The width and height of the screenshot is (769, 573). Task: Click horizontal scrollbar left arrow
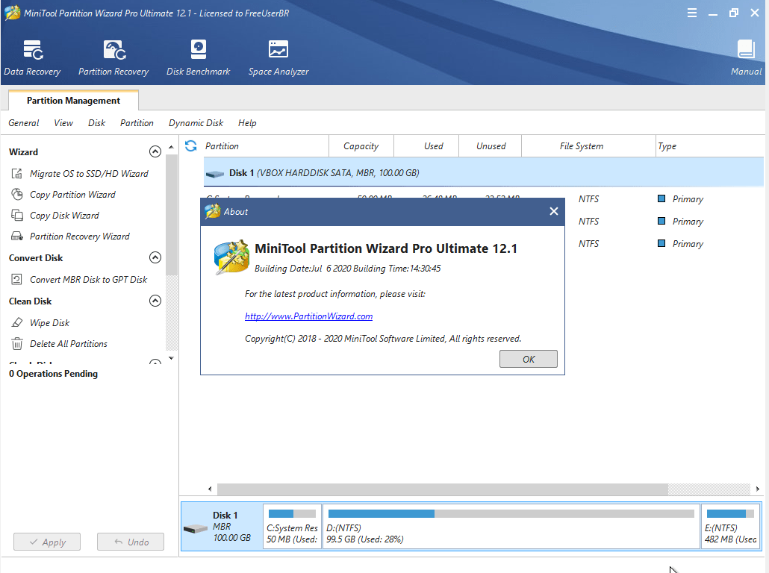210,489
